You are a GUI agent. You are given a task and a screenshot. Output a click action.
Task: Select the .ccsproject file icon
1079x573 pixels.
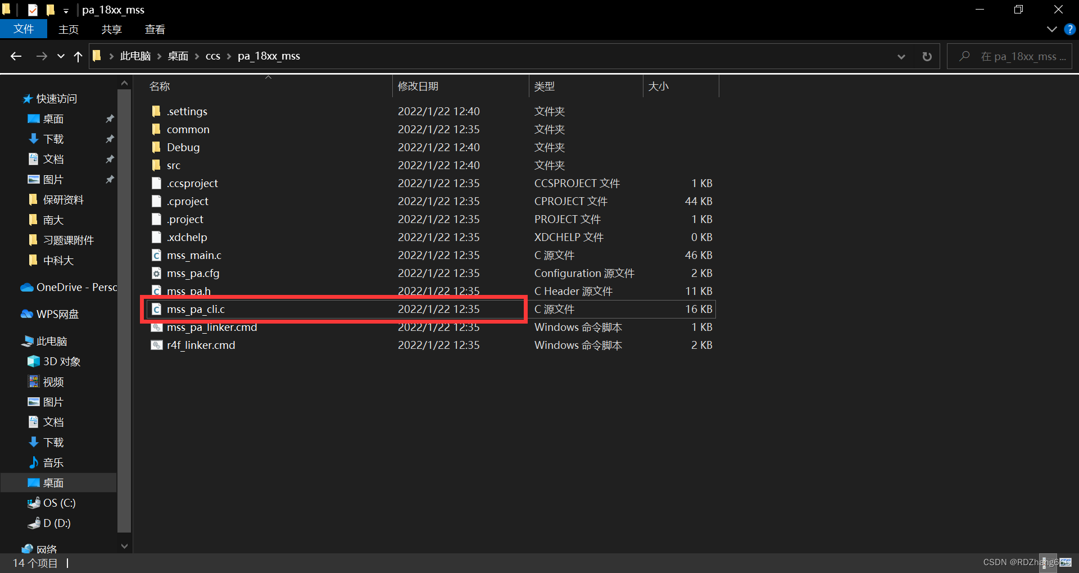156,183
